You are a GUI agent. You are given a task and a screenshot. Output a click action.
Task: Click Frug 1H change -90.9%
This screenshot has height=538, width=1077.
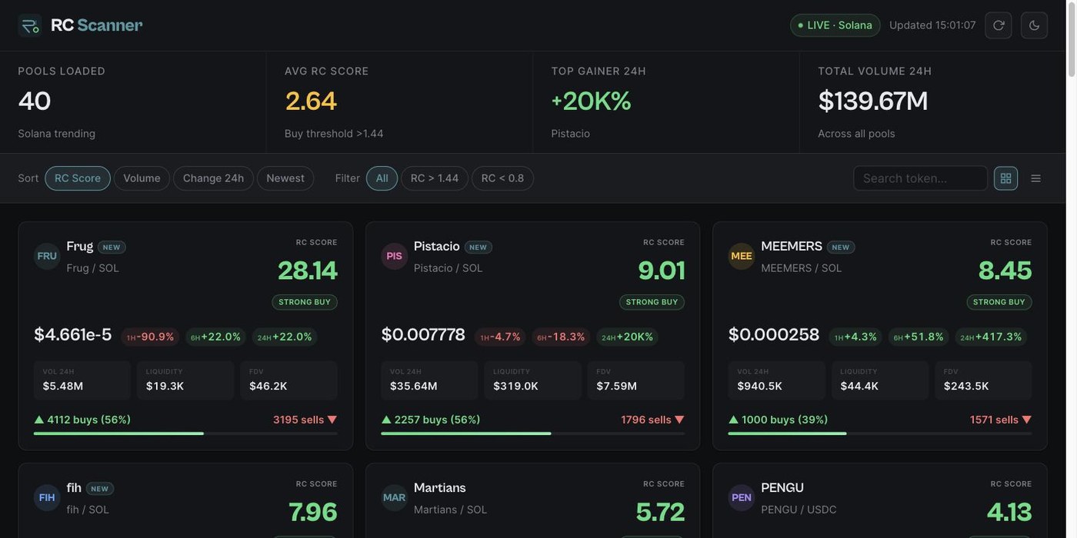(x=150, y=337)
